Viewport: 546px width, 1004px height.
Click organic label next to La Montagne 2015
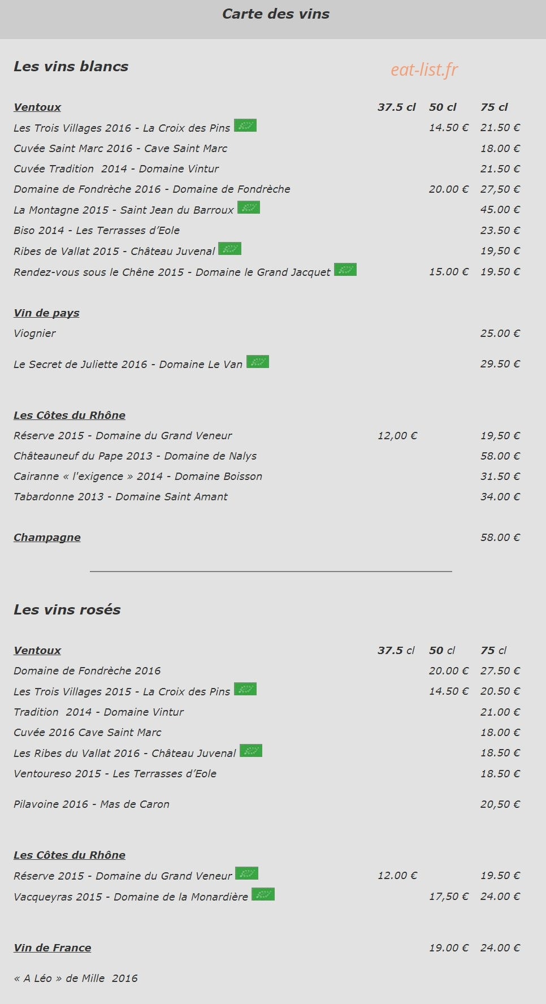tap(249, 207)
